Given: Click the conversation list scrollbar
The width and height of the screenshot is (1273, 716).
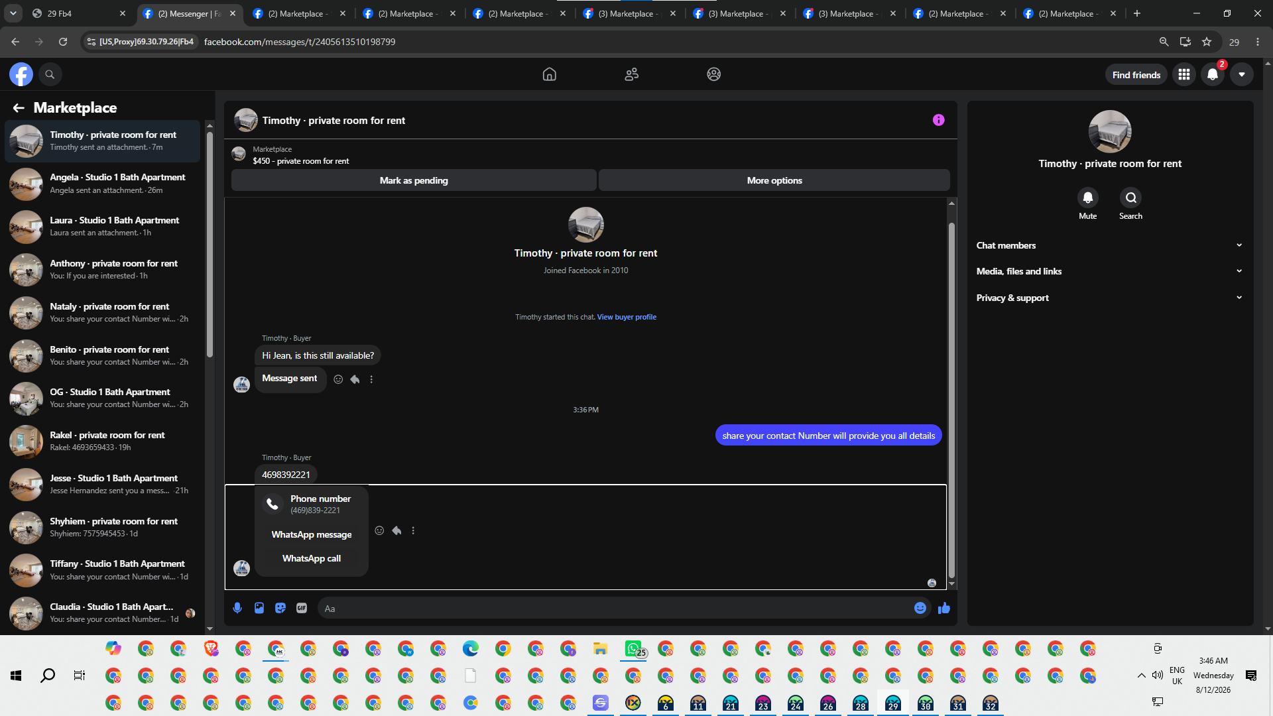Looking at the screenshot, I should 210,244.
